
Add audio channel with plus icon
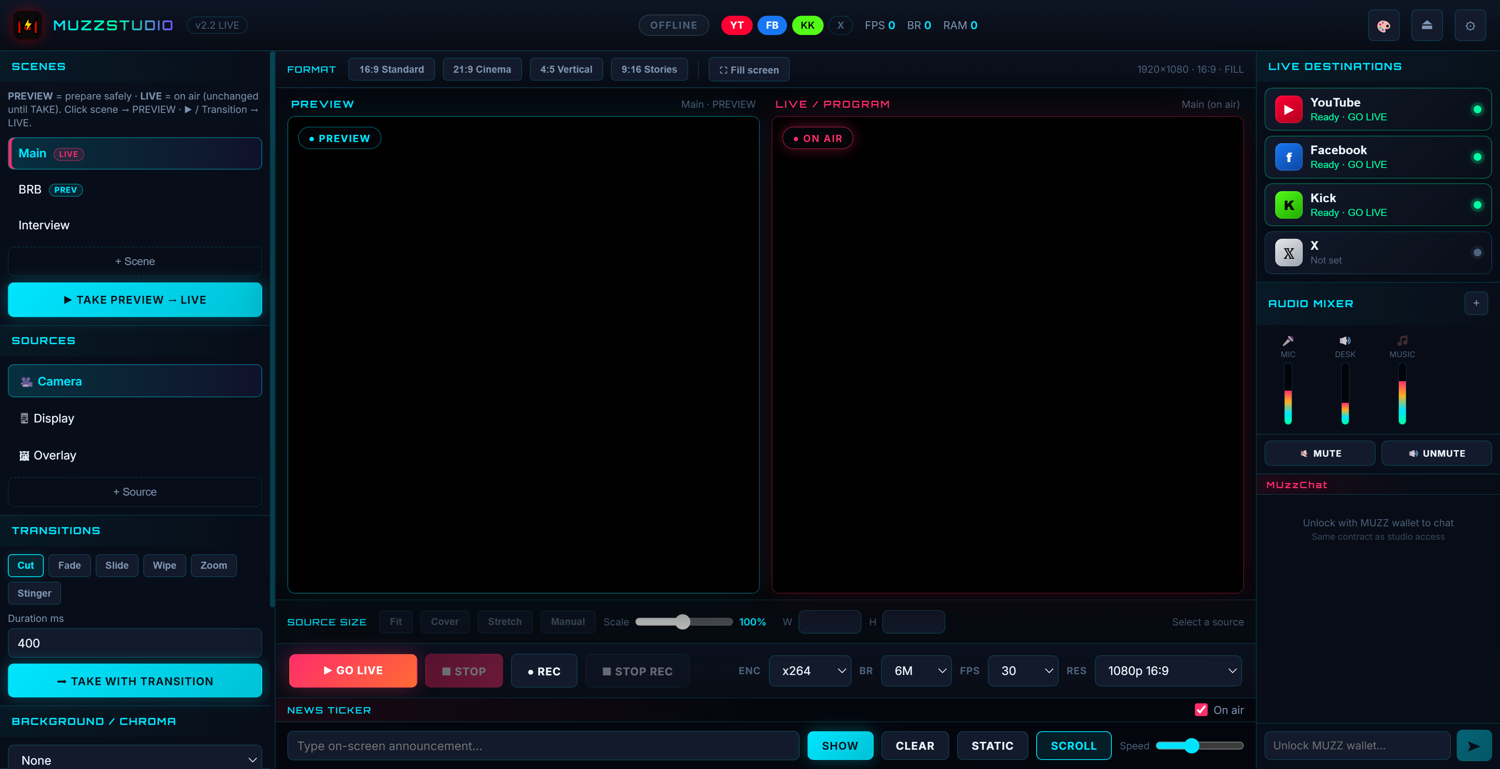[x=1476, y=303]
